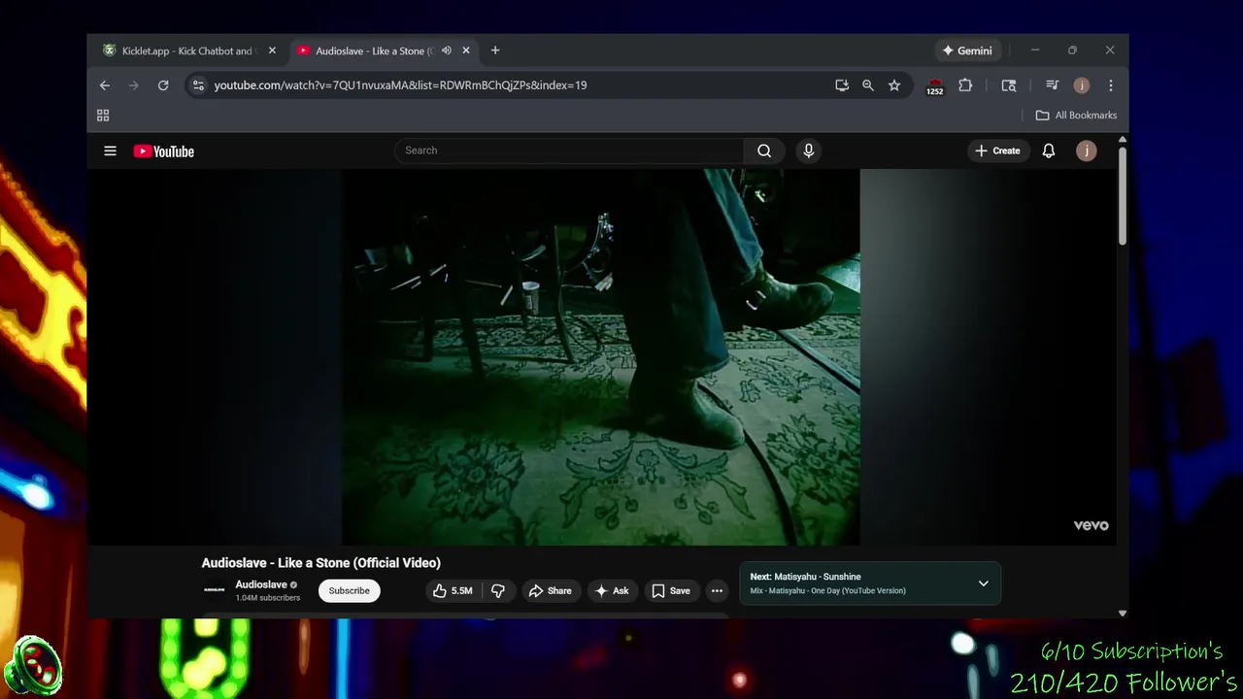This screenshot has width=1243, height=699.
Task: Click the page vertical scrollbar thumb
Action: (x=1123, y=196)
